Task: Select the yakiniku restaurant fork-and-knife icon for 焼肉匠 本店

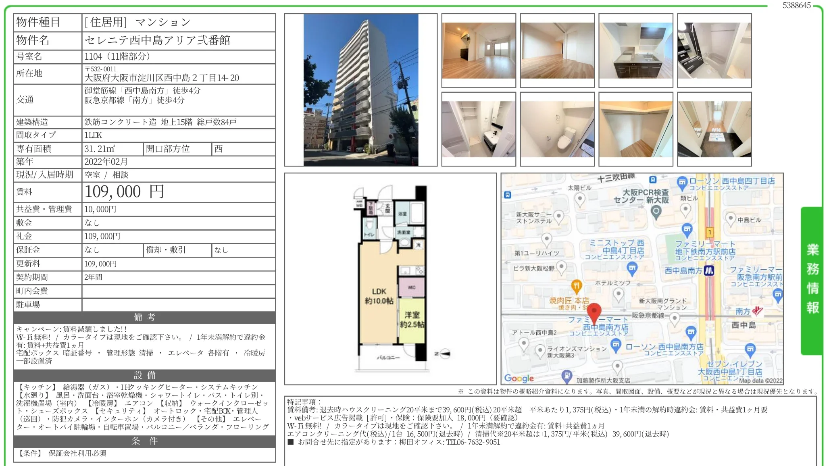Action: [577, 285]
